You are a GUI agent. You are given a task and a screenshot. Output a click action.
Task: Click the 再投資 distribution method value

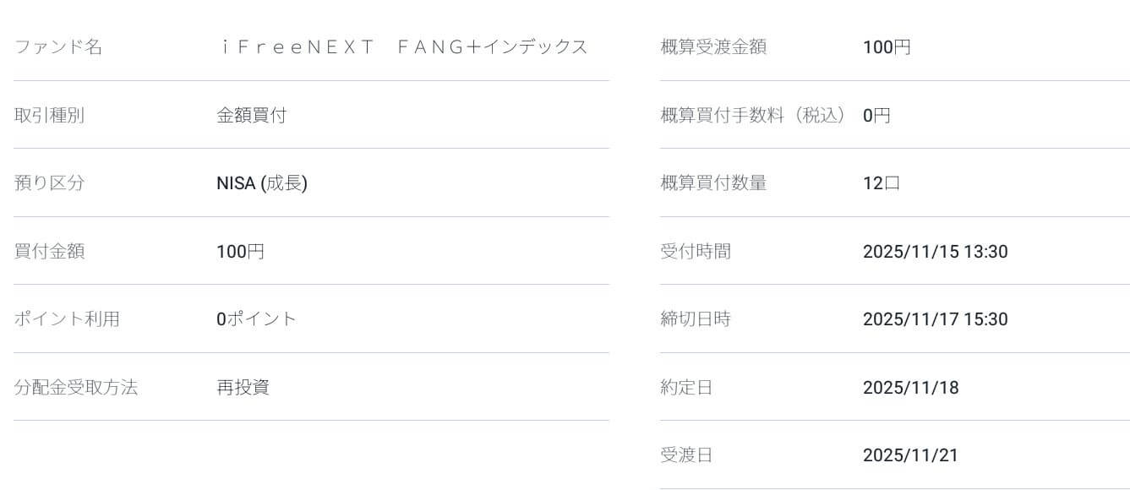tap(243, 388)
